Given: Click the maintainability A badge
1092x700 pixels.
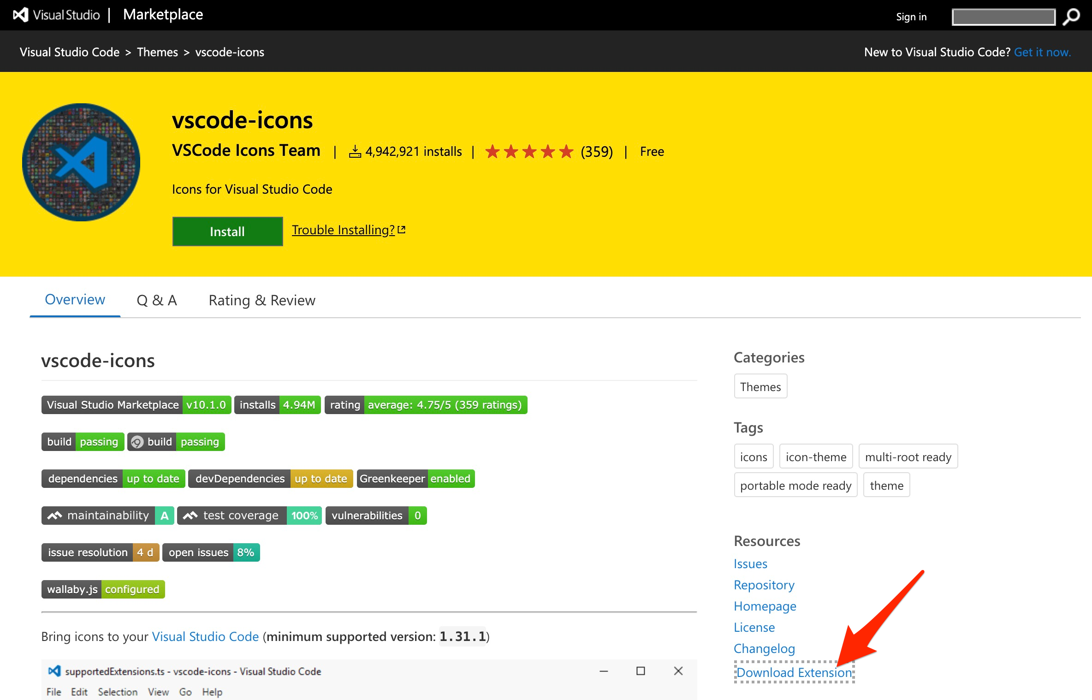Looking at the screenshot, I should point(108,516).
